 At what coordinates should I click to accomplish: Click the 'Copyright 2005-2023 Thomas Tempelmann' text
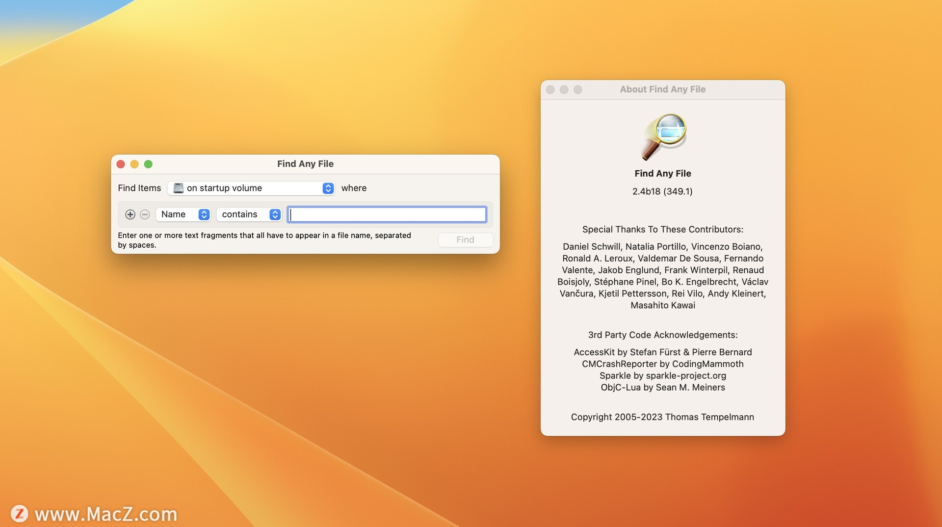[x=662, y=417]
